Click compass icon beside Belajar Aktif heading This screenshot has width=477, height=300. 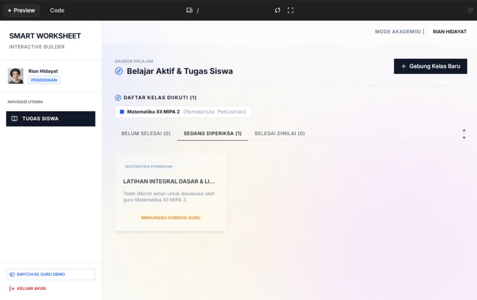(118, 71)
